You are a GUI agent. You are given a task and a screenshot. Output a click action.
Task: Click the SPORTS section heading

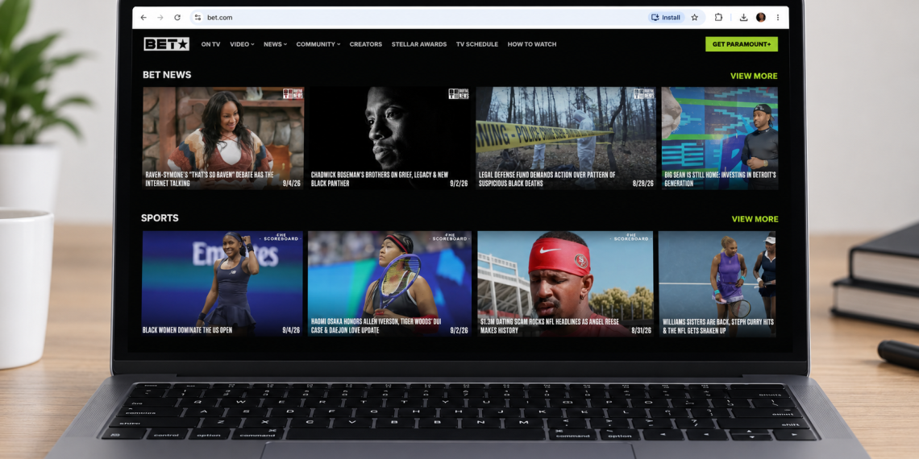[160, 217]
